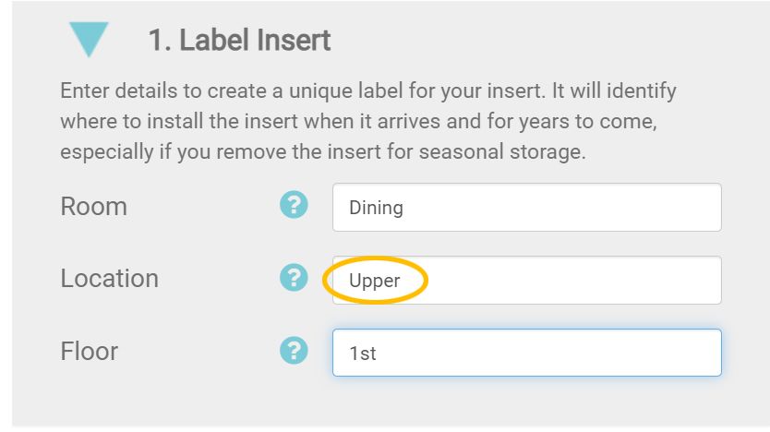Click blank gray panel area below the Floor field
The height and width of the screenshot is (432, 770).
pyautogui.click(x=388, y=402)
